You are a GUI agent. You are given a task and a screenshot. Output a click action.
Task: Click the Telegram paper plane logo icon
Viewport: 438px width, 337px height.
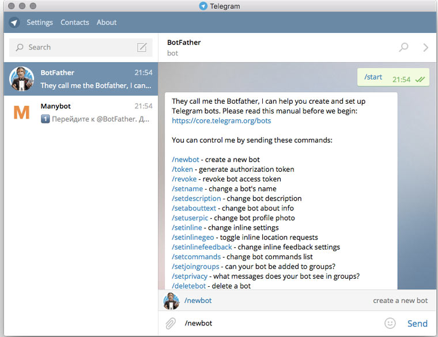[x=14, y=22]
